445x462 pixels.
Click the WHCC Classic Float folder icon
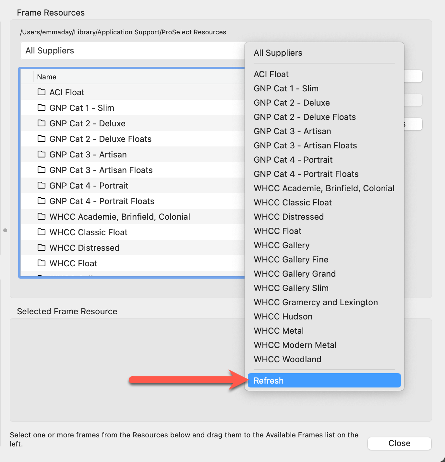tap(41, 232)
